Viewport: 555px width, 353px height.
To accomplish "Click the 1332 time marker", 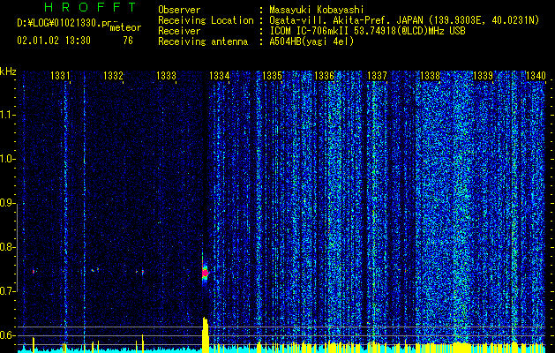I will click(x=113, y=76).
